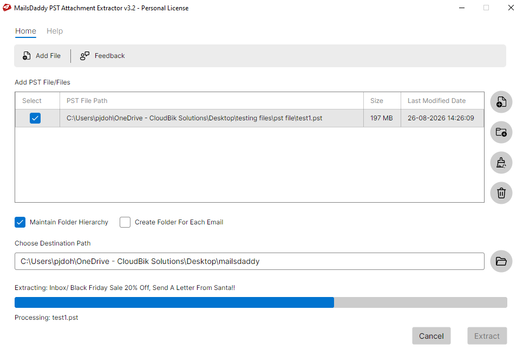Switch to the Home tab
The height and width of the screenshot is (355, 523).
[x=25, y=31]
